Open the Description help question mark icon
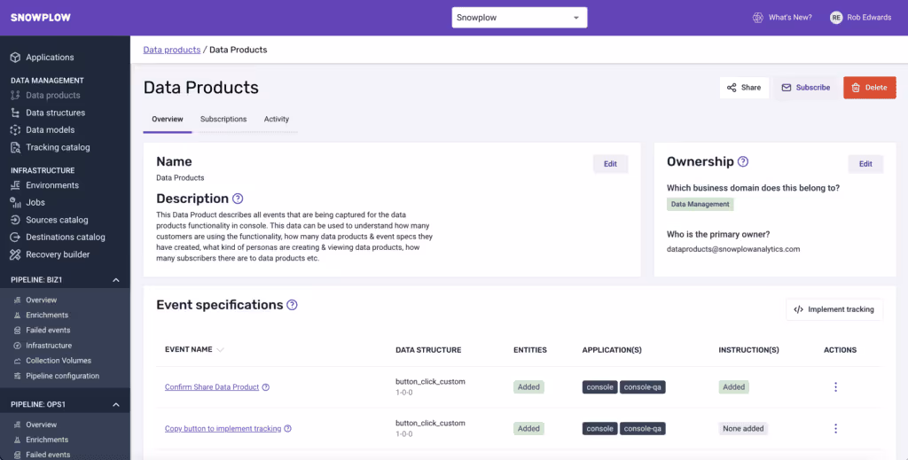 coord(238,199)
